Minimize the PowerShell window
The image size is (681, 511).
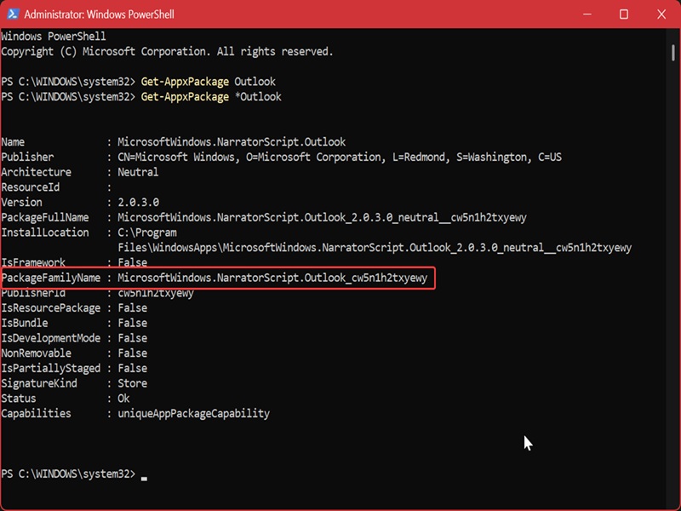click(x=587, y=14)
